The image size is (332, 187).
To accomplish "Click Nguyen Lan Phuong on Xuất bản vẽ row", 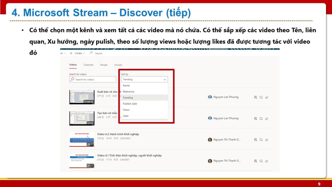I will coord(226,97).
